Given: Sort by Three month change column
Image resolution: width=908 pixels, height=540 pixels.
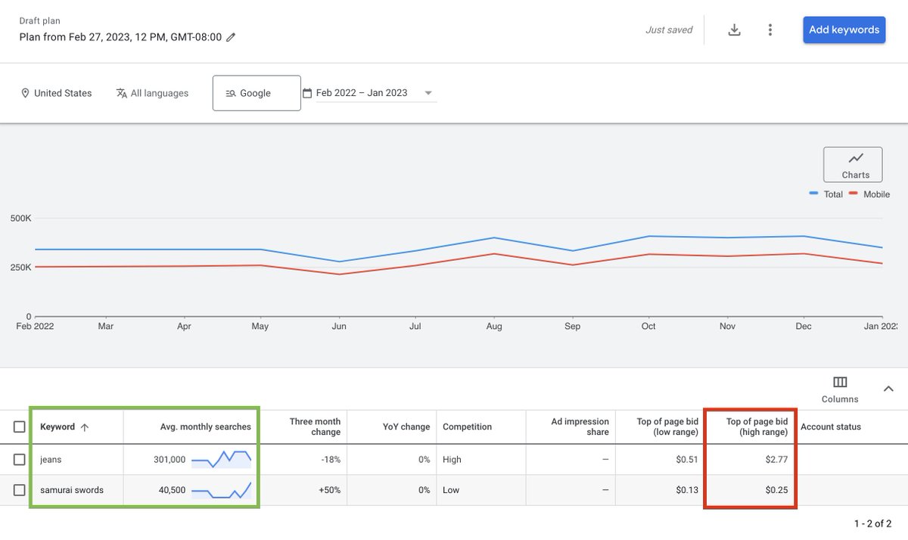Looking at the screenshot, I should [315, 427].
